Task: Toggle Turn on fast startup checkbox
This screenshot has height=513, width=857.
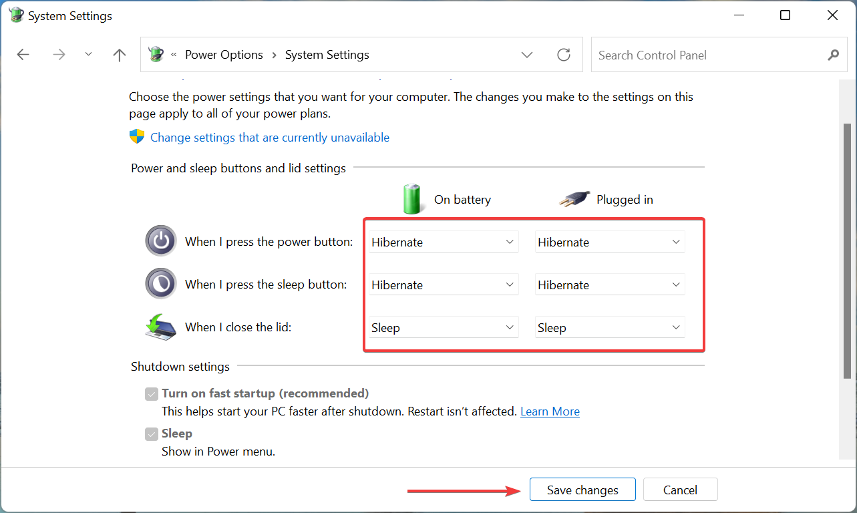Action: tap(152, 394)
